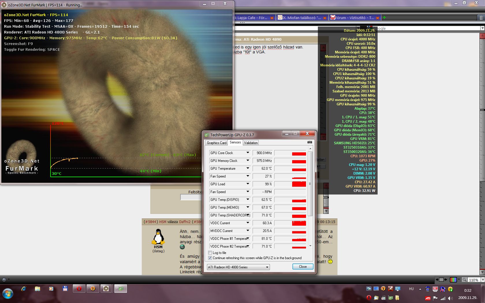
Task: Switch to Opera browser taskbar button
Action: coord(79,289)
